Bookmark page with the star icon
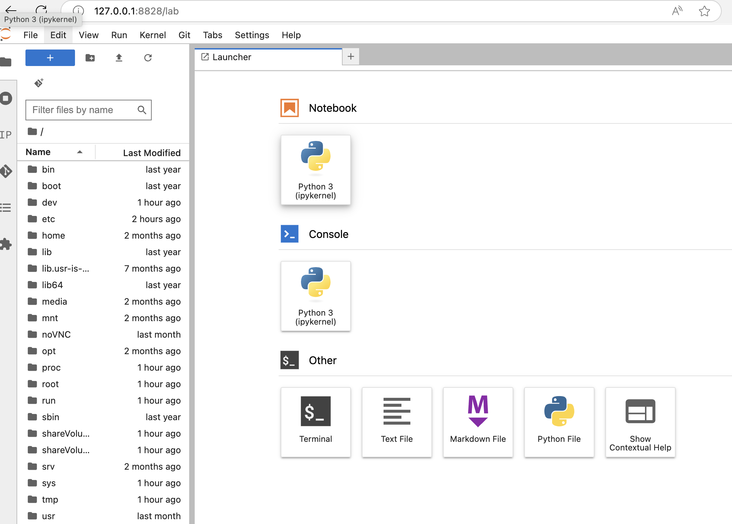732x524 pixels. [x=704, y=11]
